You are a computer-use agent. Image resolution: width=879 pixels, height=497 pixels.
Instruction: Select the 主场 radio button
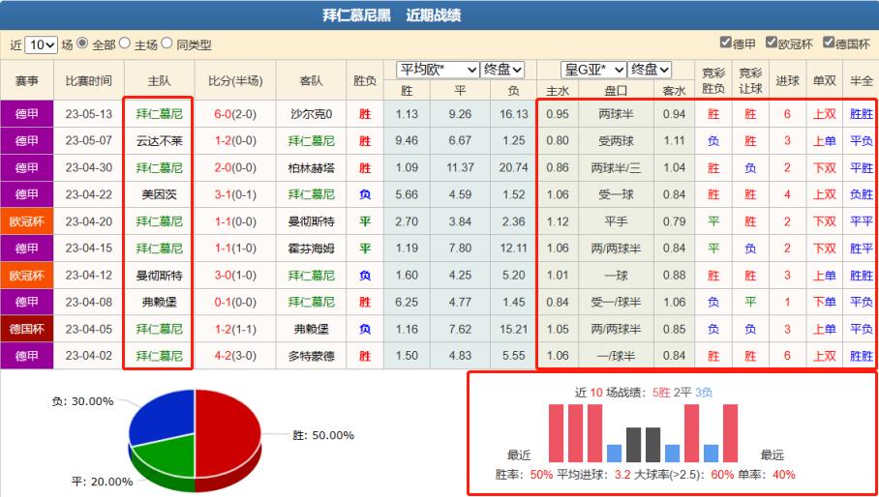[125, 44]
